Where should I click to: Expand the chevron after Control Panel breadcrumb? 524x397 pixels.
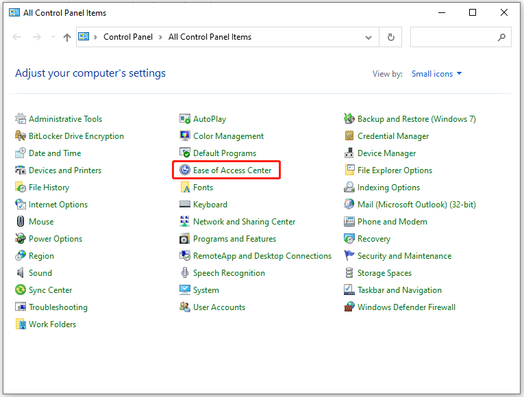coord(162,37)
